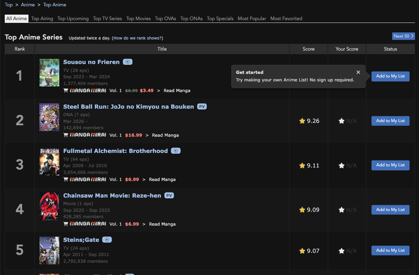
Task: Open the Read Manga link for Steel Ball Run
Action: coord(165,135)
